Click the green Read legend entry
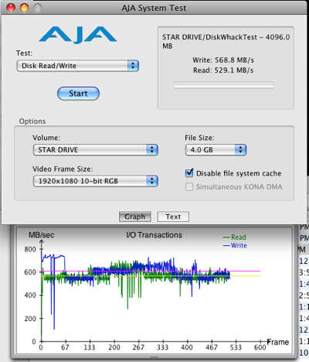 coord(235,237)
